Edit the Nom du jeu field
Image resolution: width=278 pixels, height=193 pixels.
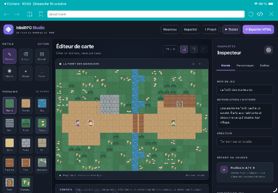tap(245, 90)
